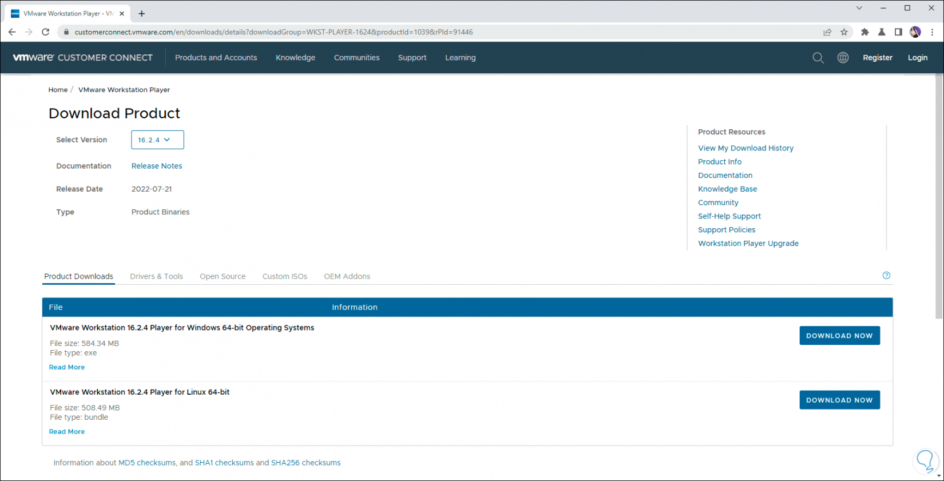Open Self-Help Support link

pyautogui.click(x=729, y=216)
